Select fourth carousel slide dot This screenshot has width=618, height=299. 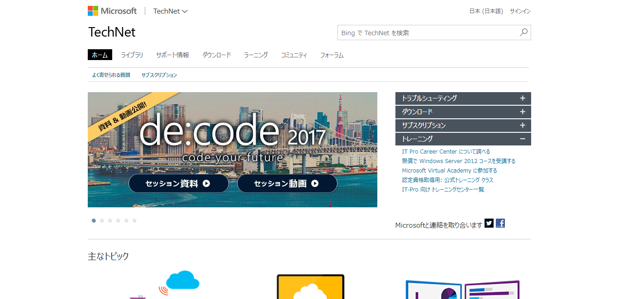[x=118, y=220]
